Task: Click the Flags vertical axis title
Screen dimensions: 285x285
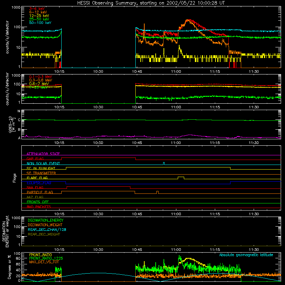Action: (15, 178)
